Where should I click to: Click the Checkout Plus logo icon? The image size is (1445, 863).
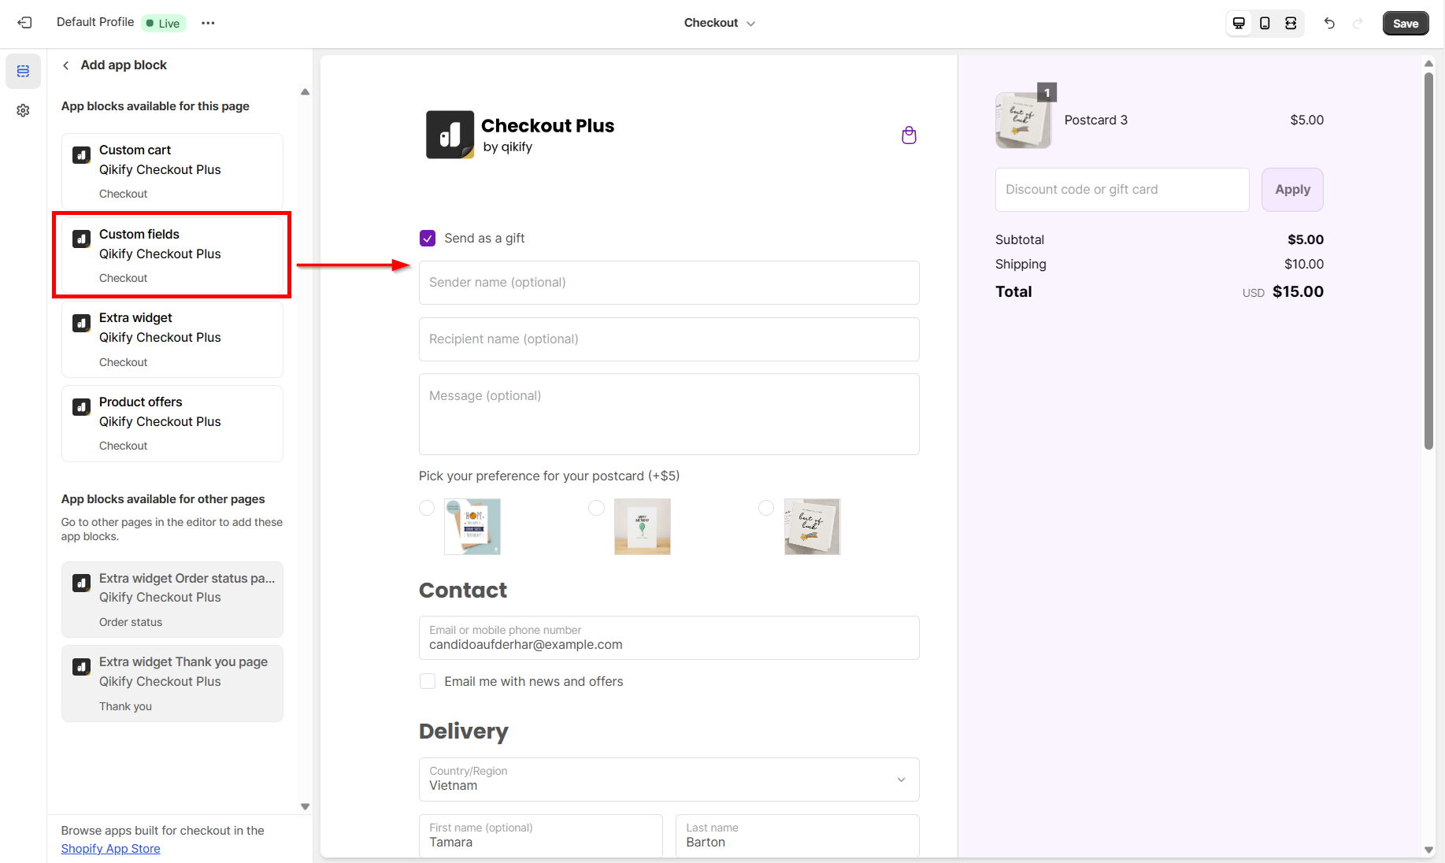click(450, 135)
